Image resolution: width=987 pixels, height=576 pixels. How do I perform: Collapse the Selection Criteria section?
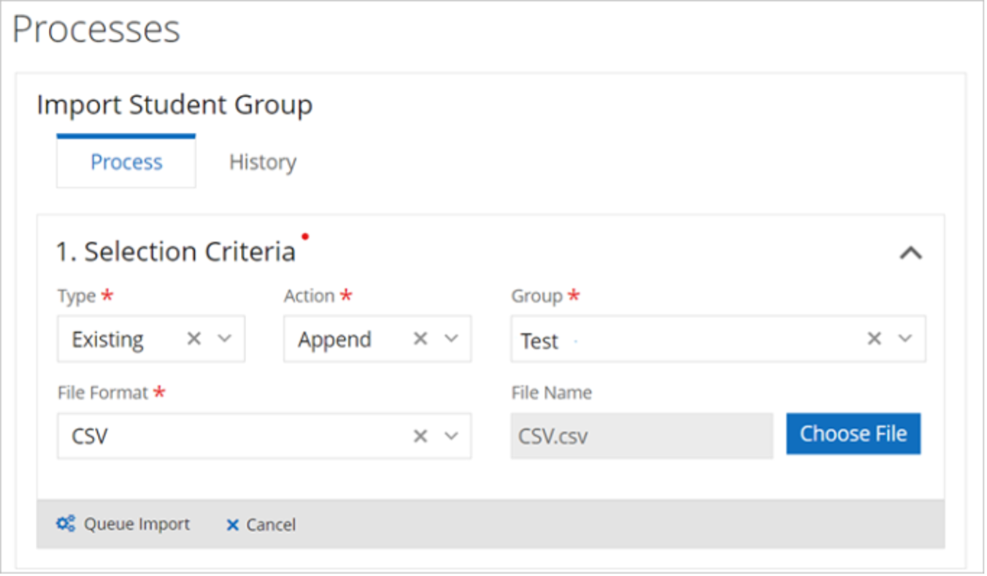pyautogui.click(x=910, y=253)
